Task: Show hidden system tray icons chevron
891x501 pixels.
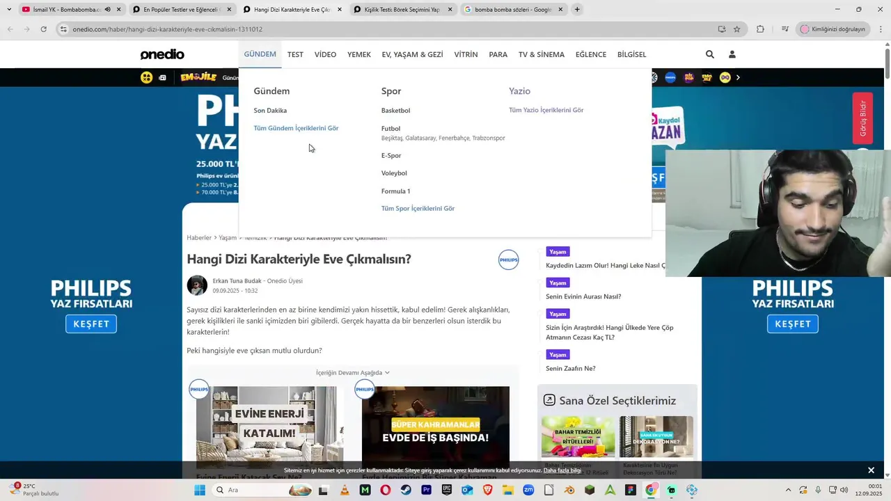Action: [x=789, y=490]
